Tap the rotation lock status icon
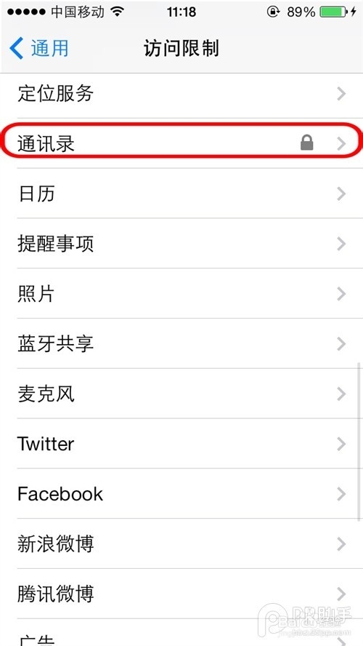Image resolution: width=363 pixels, height=646 pixels. click(x=273, y=12)
